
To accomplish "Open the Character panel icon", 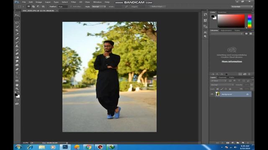I will [x=205, y=32].
